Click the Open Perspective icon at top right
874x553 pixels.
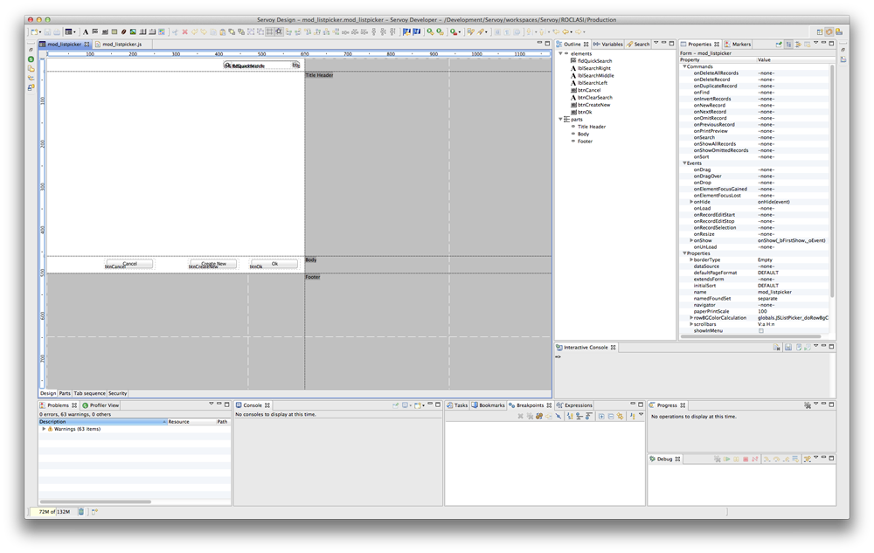(x=820, y=32)
